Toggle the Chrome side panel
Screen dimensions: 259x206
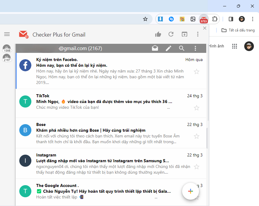pyautogui.click(x=231, y=19)
